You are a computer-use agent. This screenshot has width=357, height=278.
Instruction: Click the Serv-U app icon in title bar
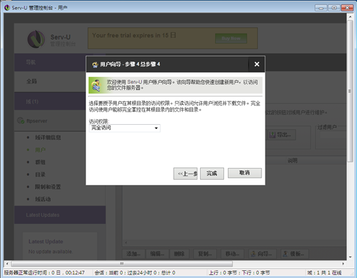7,8
